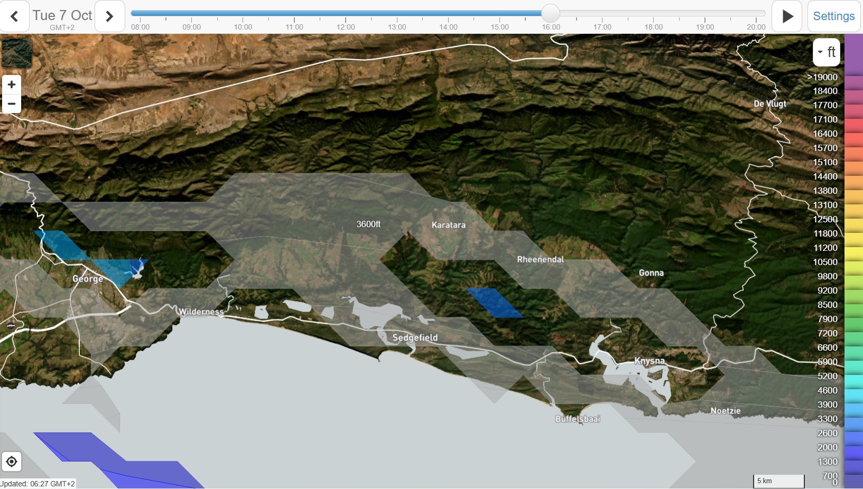Image resolution: width=863 pixels, height=489 pixels.
Task: Click the Tue 7 Oct date label
Action: pyautogui.click(x=62, y=16)
